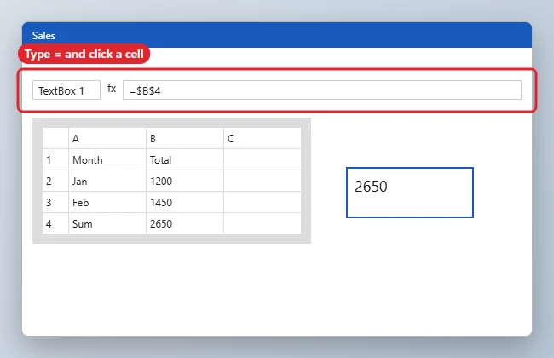Click empty cell C2 beside 1200
554x358 pixels.
point(263,181)
